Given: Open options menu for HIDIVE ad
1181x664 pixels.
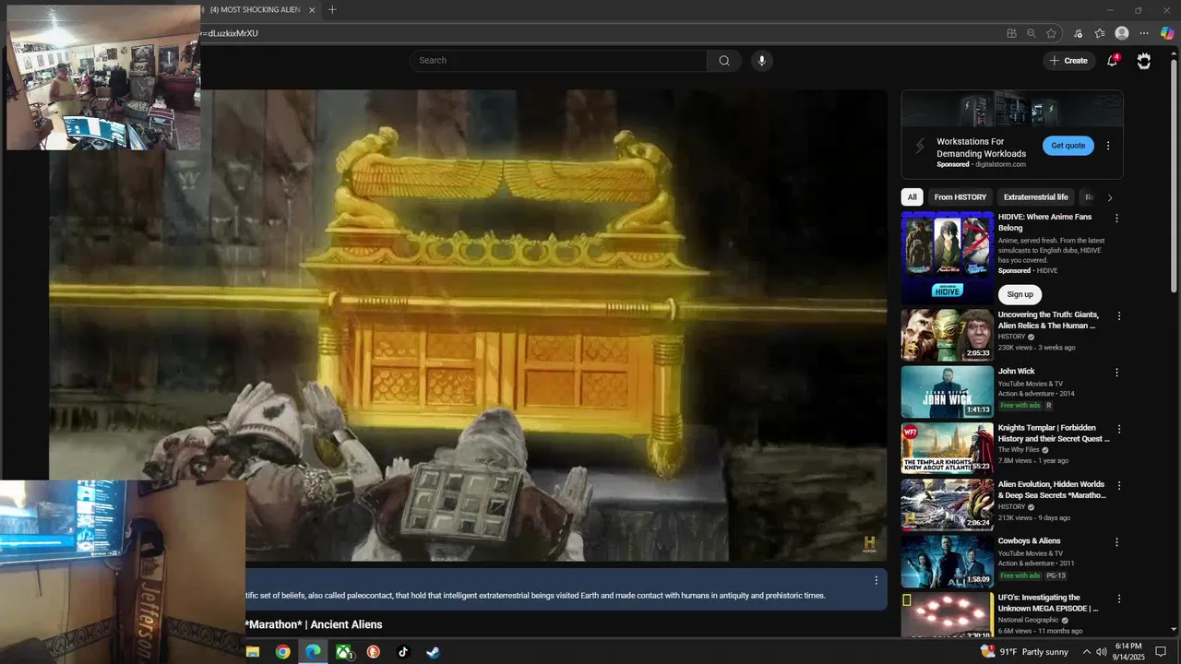Looking at the screenshot, I should pyautogui.click(x=1116, y=219).
